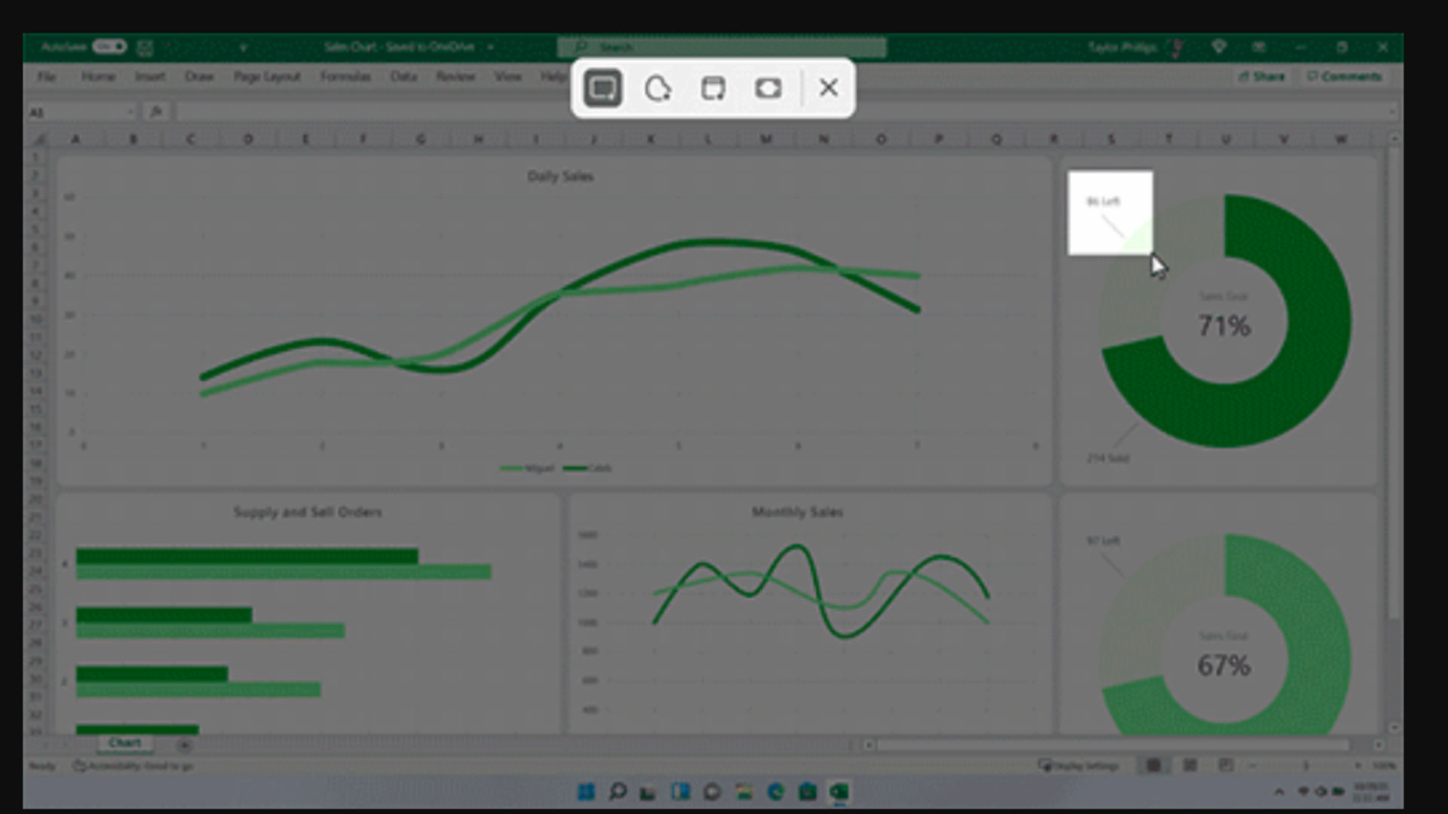This screenshot has height=814, width=1448.
Task: Expand the Name Box dropdown
Action: (x=130, y=112)
